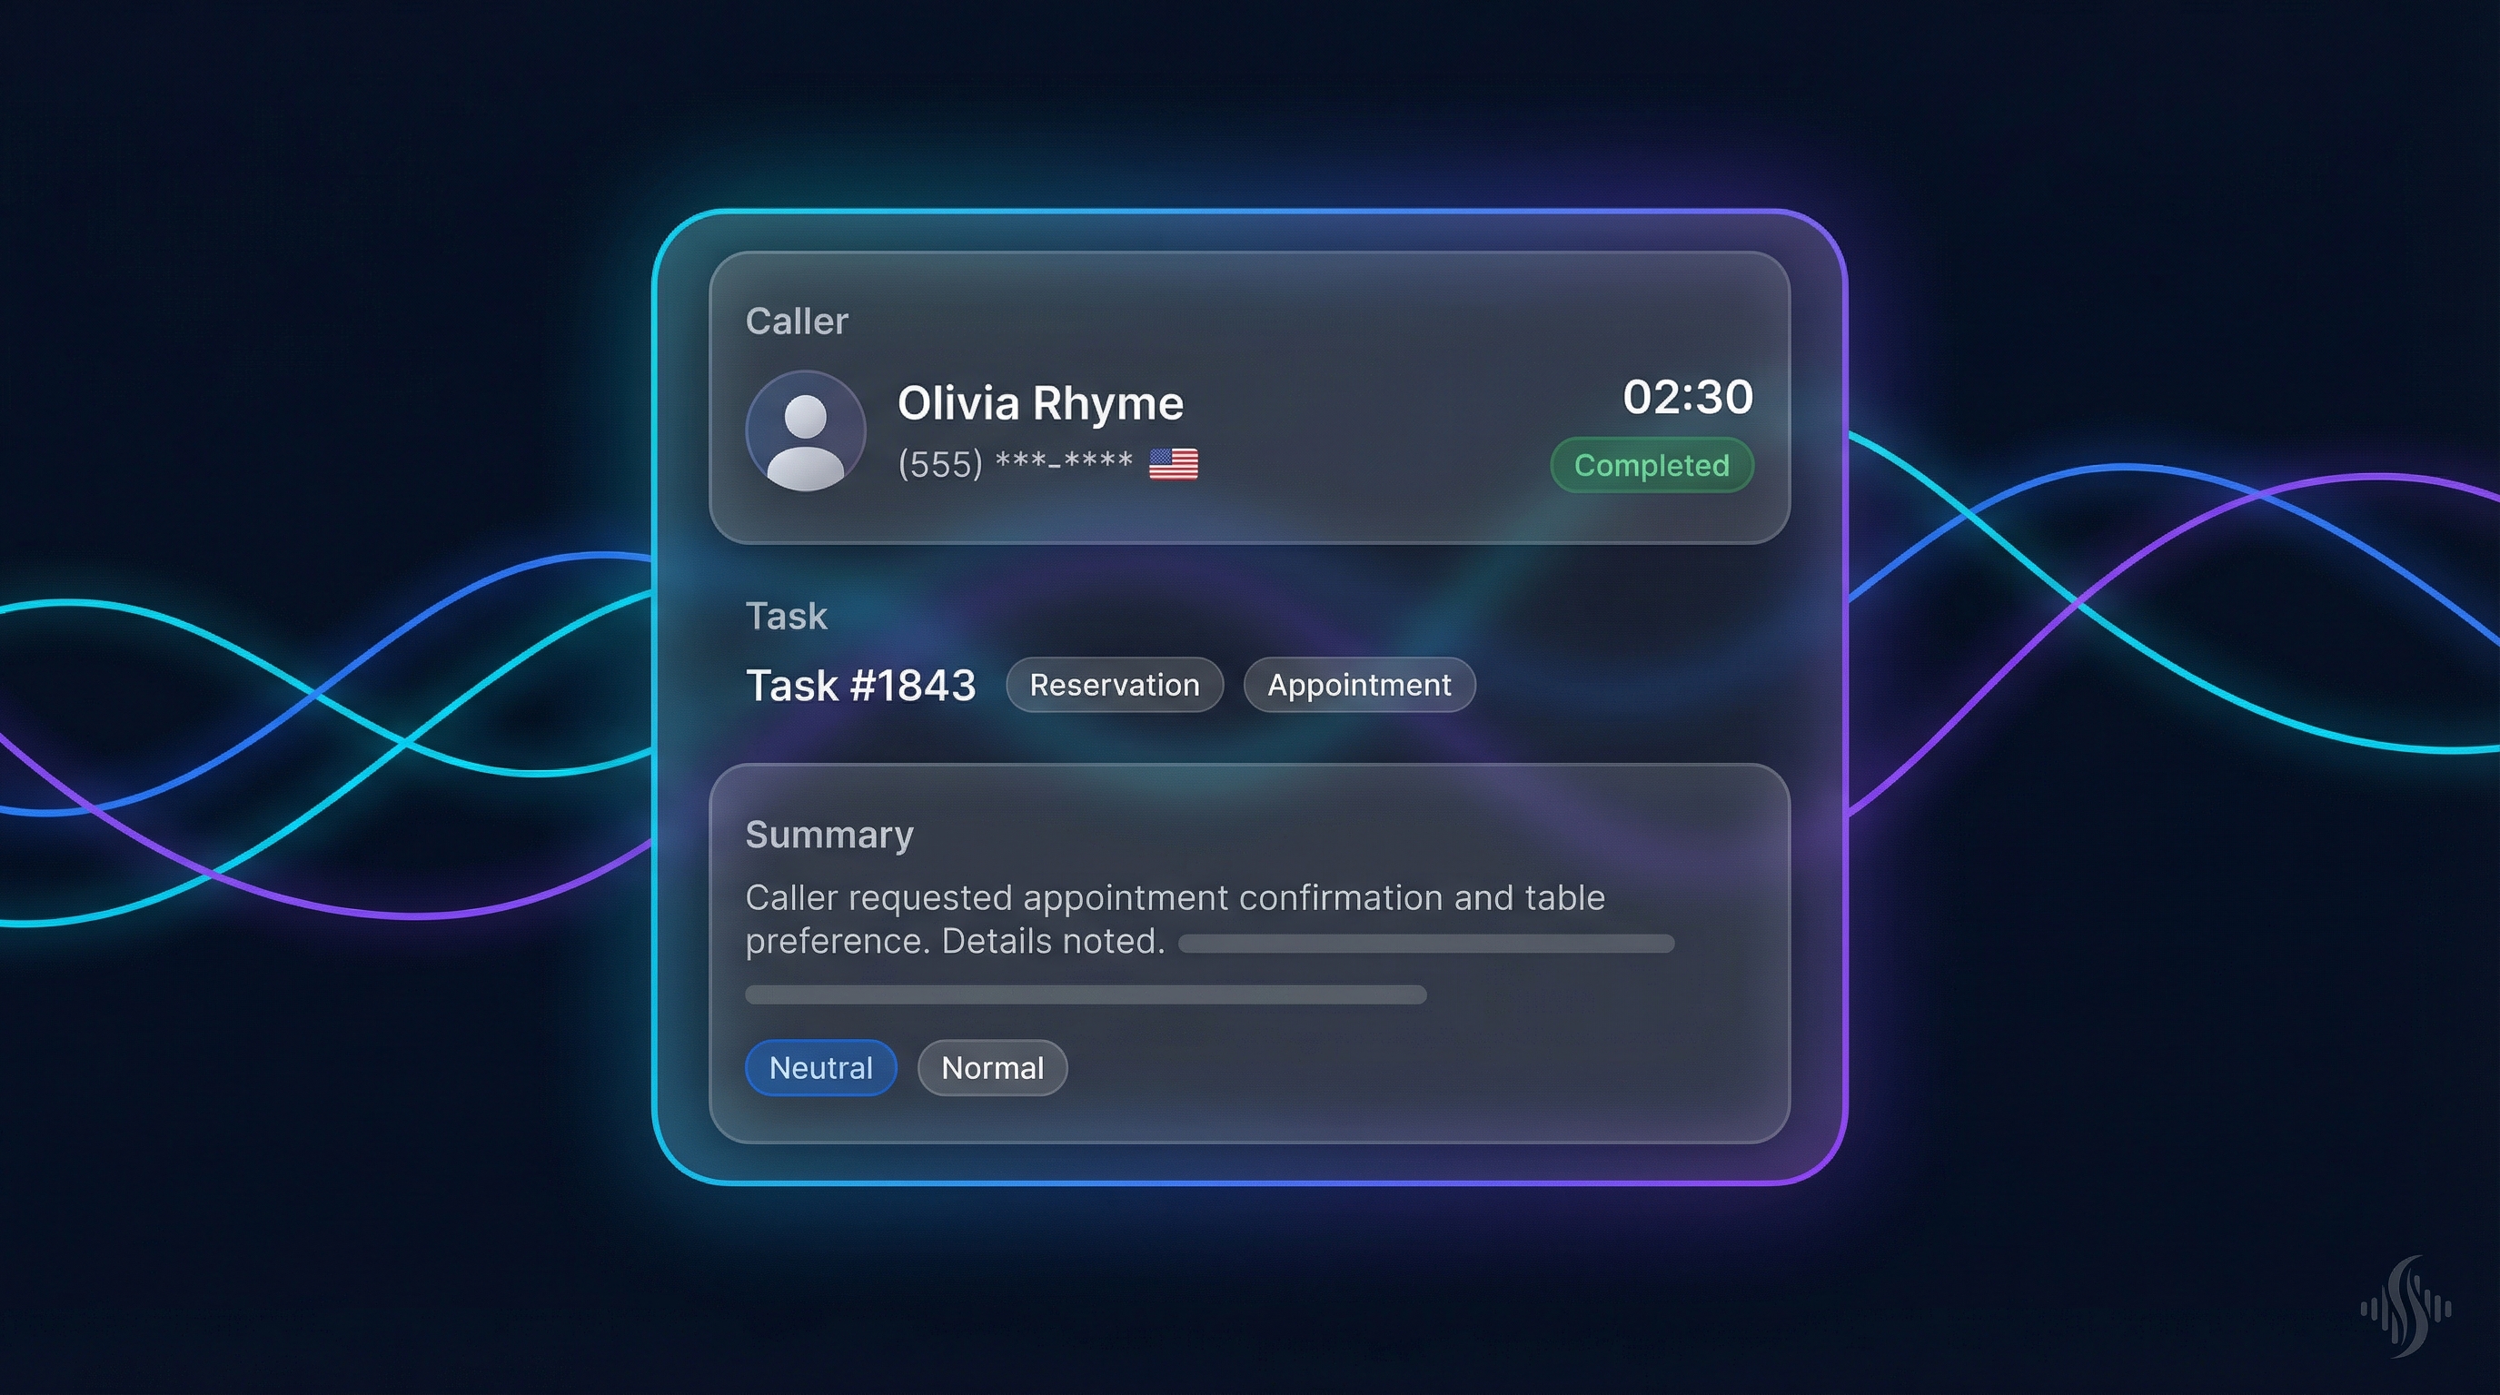
Task: Select the Completed status badge
Action: [1651, 466]
